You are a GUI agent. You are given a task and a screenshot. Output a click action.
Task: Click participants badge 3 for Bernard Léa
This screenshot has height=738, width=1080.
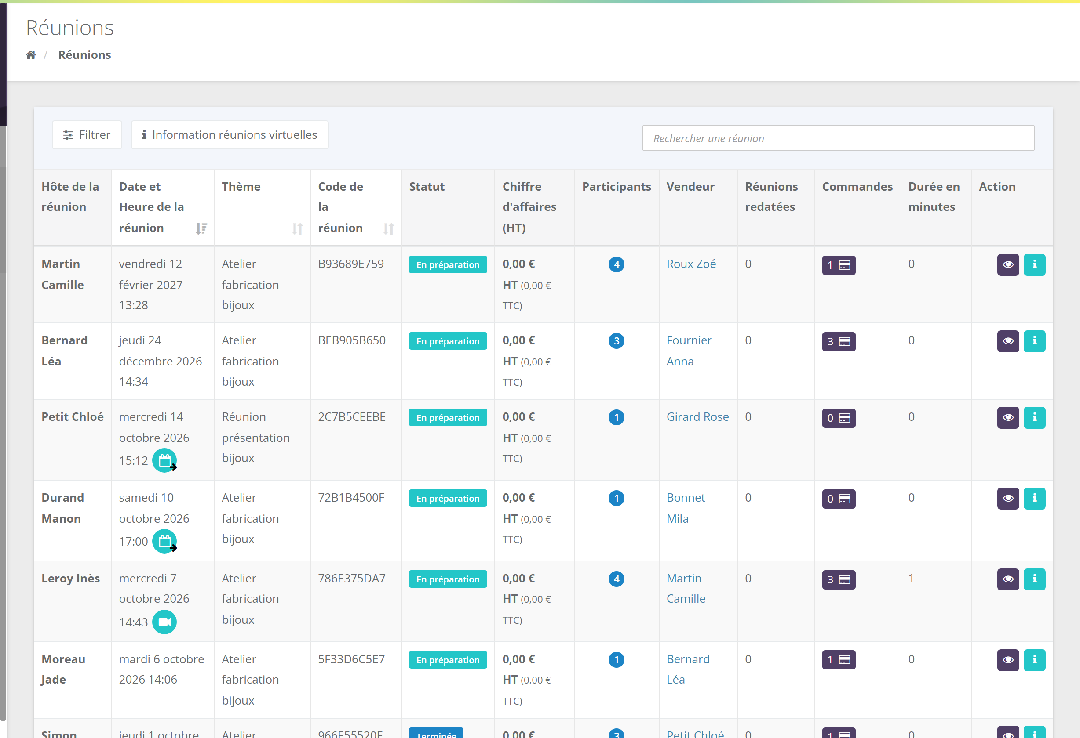616,341
